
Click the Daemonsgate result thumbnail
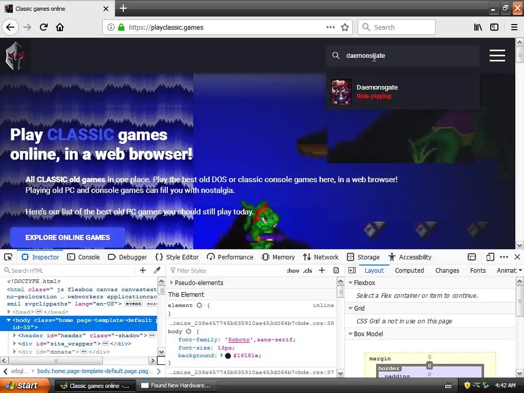[x=341, y=92]
